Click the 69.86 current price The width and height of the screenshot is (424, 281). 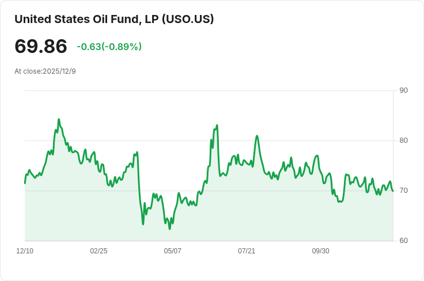[41, 47]
